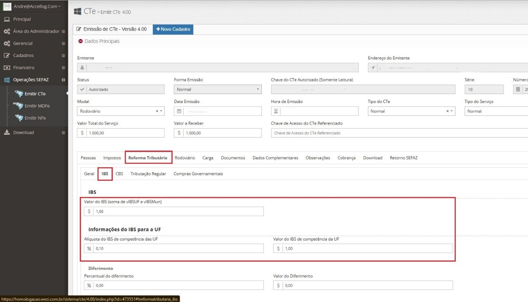Expand the Gerencial menu plus toggle

(63, 43)
